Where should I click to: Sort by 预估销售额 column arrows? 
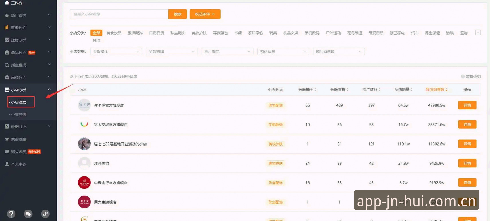click(x=446, y=90)
